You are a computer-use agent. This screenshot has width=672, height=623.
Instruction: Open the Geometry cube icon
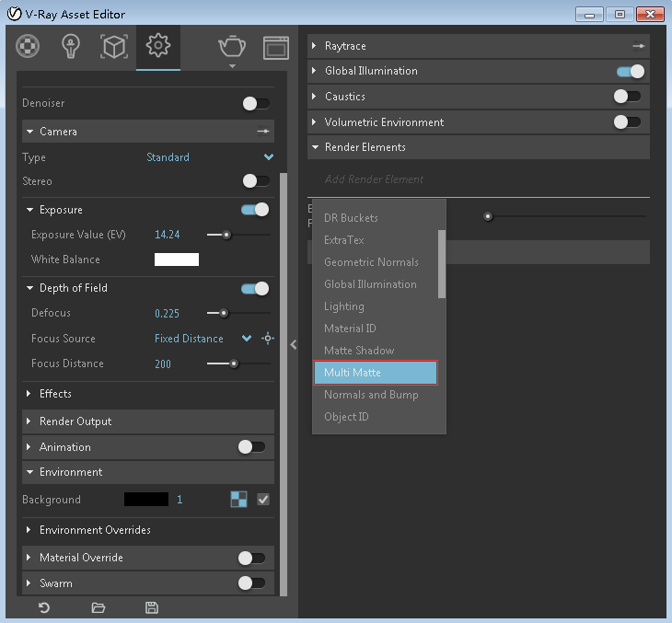(113, 46)
